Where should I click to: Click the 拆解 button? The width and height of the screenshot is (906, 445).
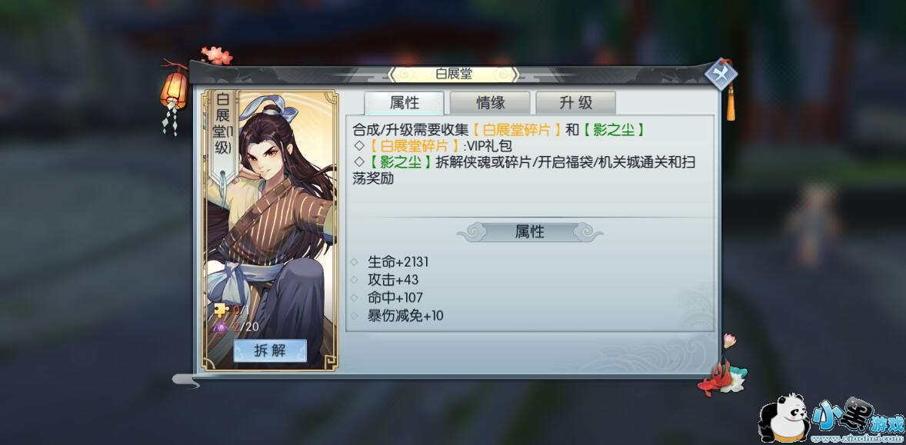[270, 350]
